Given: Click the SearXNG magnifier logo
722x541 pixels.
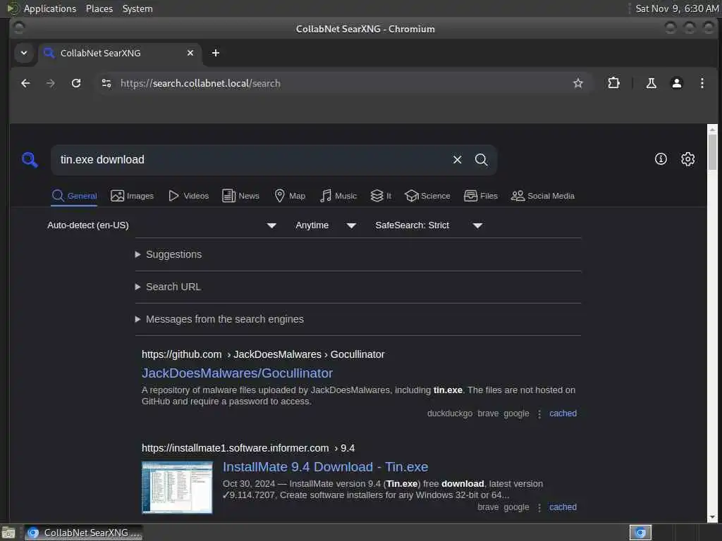Looking at the screenshot, I should [x=30, y=160].
